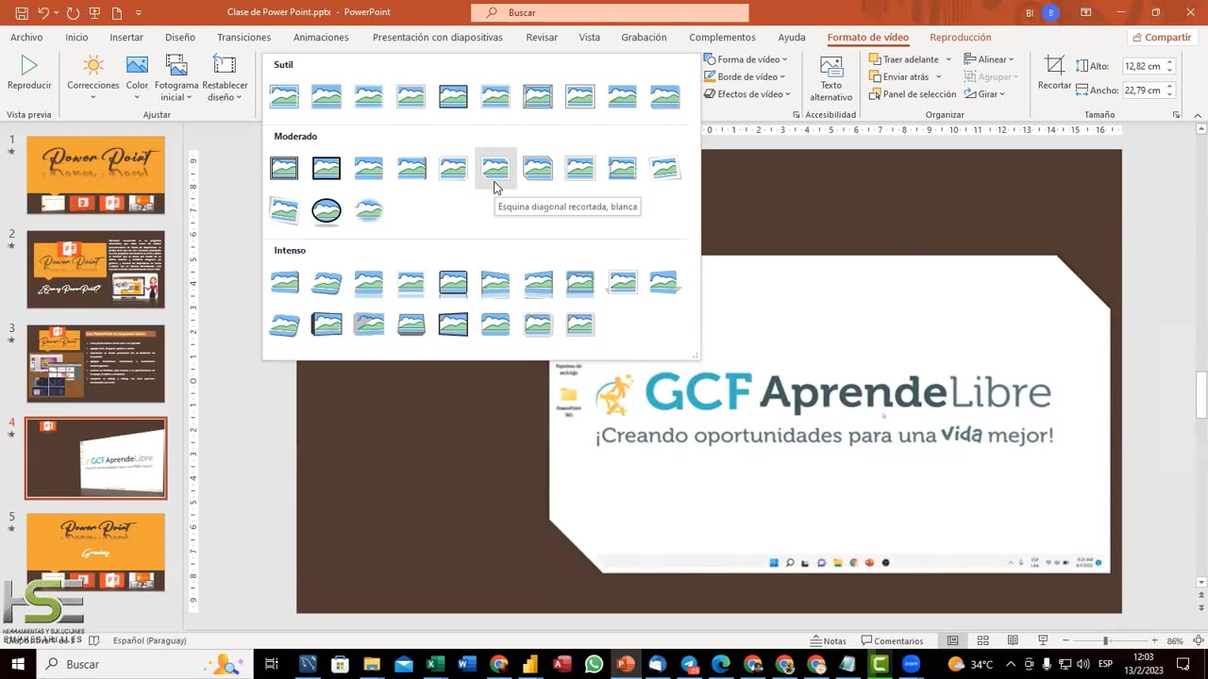This screenshot has width=1208, height=679.
Task: Show hidden system tray icons chevron
Action: (x=1013, y=664)
